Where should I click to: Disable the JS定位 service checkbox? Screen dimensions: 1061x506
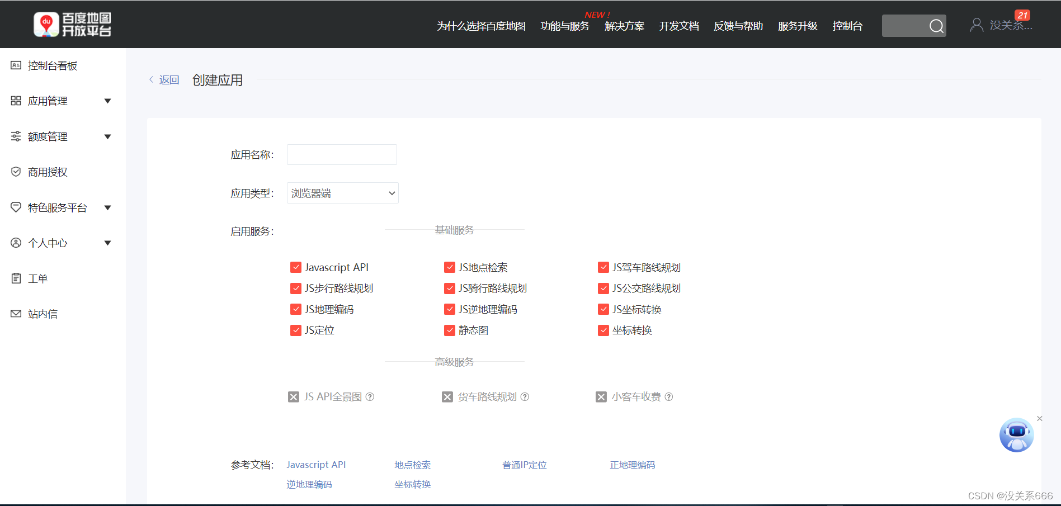[x=295, y=330]
